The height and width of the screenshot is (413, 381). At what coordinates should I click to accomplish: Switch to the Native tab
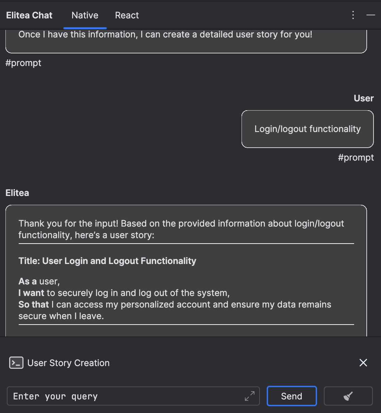click(x=85, y=15)
